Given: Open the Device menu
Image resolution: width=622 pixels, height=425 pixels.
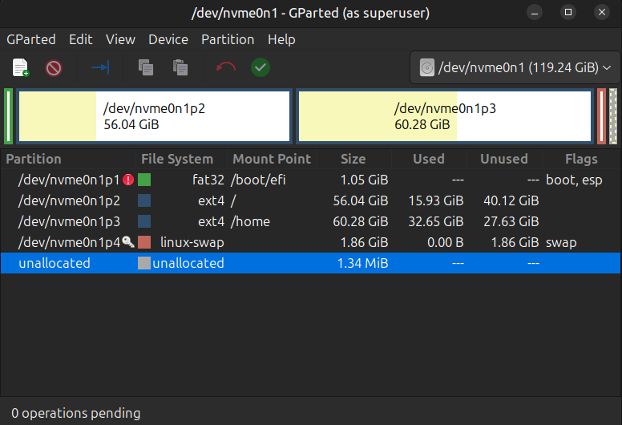Looking at the screenshot, I should [168, 39].
